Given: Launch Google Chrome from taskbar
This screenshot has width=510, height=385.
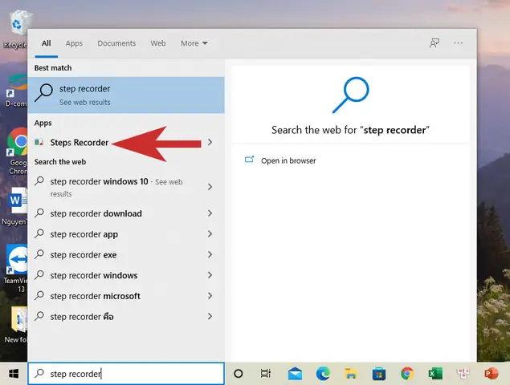Looking at the screenshot, I should tap(407, 374).
